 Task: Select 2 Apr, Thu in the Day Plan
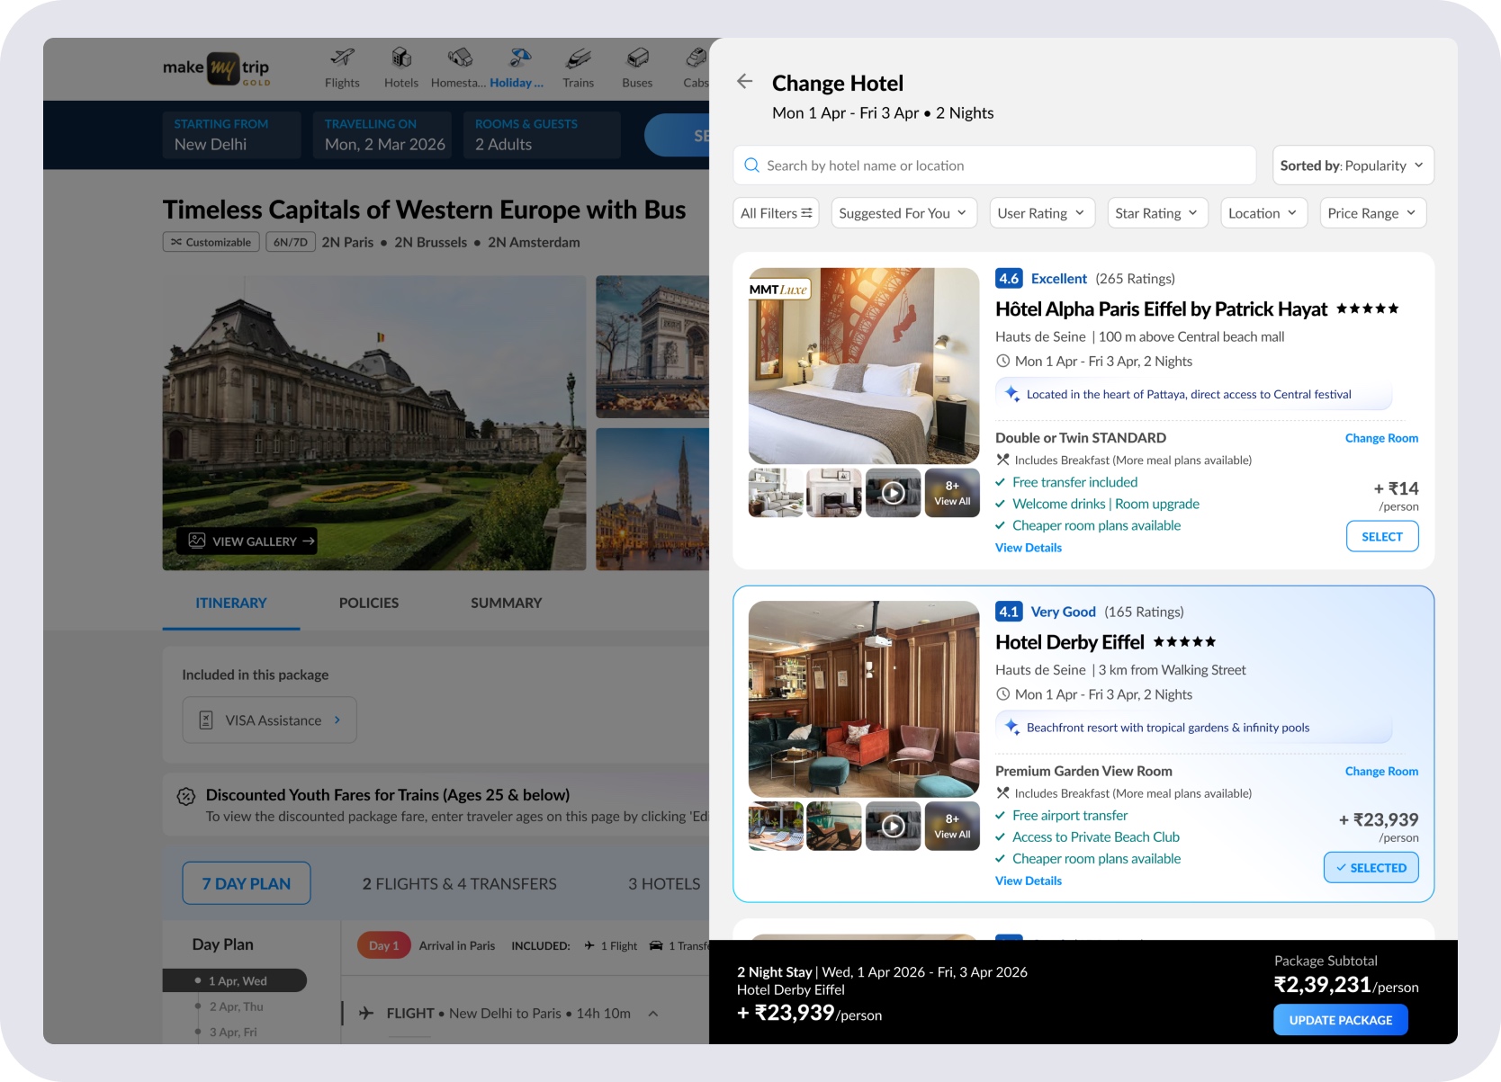237,1006
